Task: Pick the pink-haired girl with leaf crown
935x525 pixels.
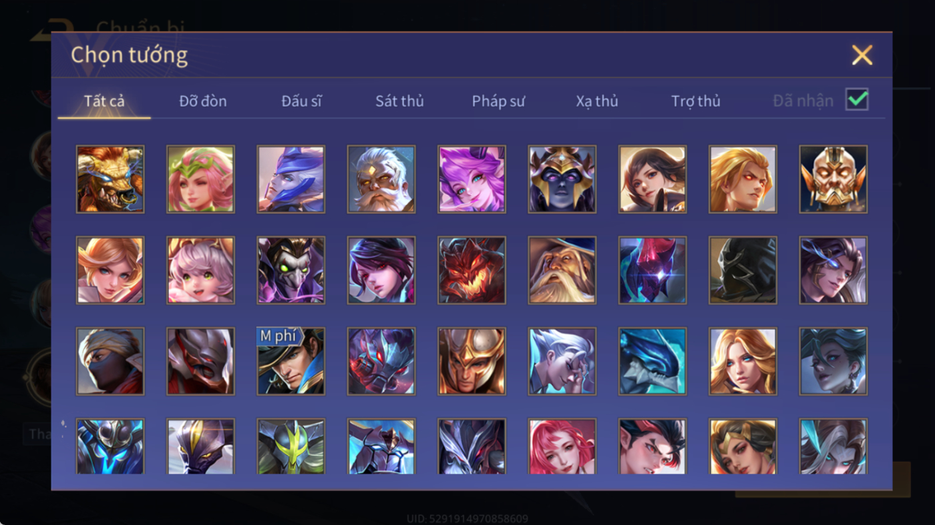Action: click(x=200, y=179)
